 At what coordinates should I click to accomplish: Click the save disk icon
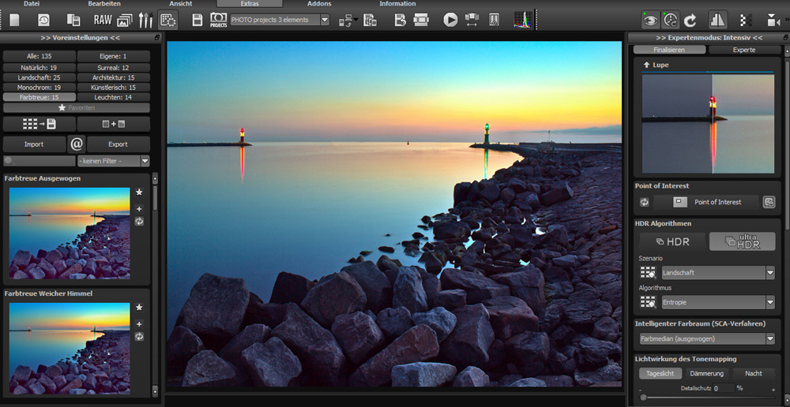pos(197,20)
